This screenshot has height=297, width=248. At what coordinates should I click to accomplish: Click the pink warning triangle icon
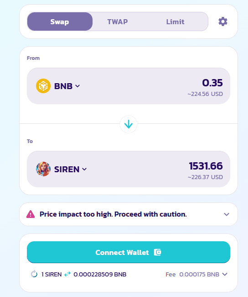(31, 214)
